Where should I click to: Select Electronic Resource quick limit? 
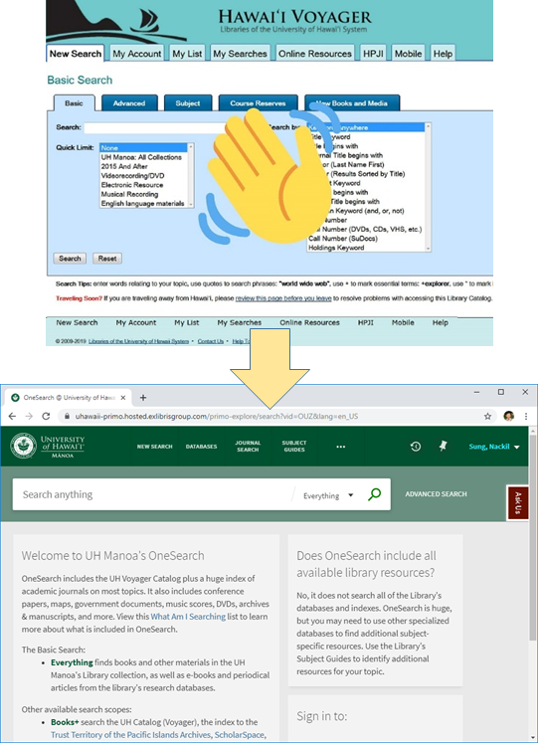coord(132,185)
